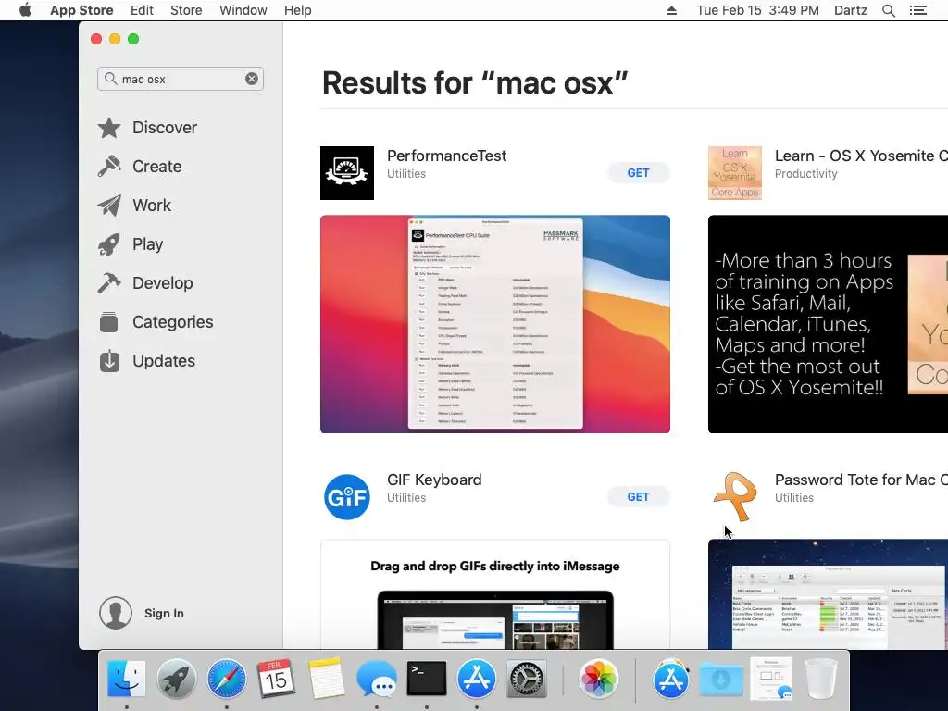Open Terminal from the Dock

(x=426, y=679)
